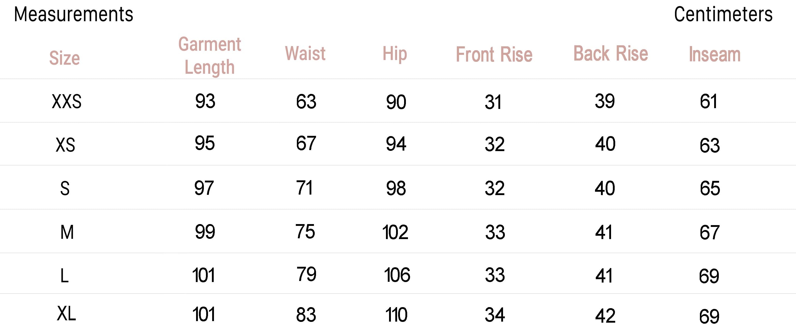Click the garment length value 97 for S
796x333 pixels.
click(x=204, y=188)
